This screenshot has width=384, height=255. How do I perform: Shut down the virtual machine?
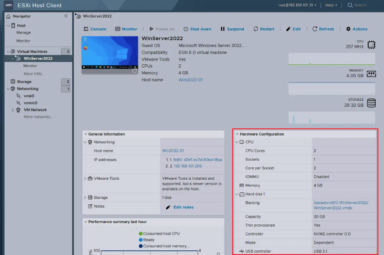197,29
